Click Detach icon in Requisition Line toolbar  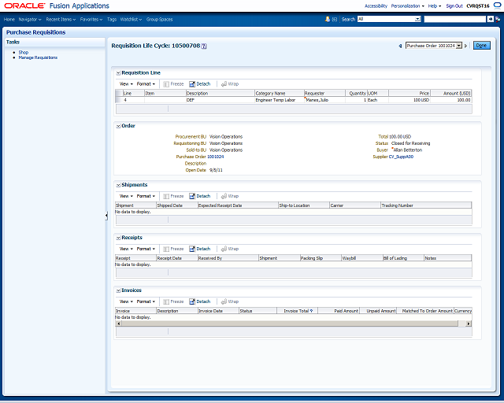point(192,84)
